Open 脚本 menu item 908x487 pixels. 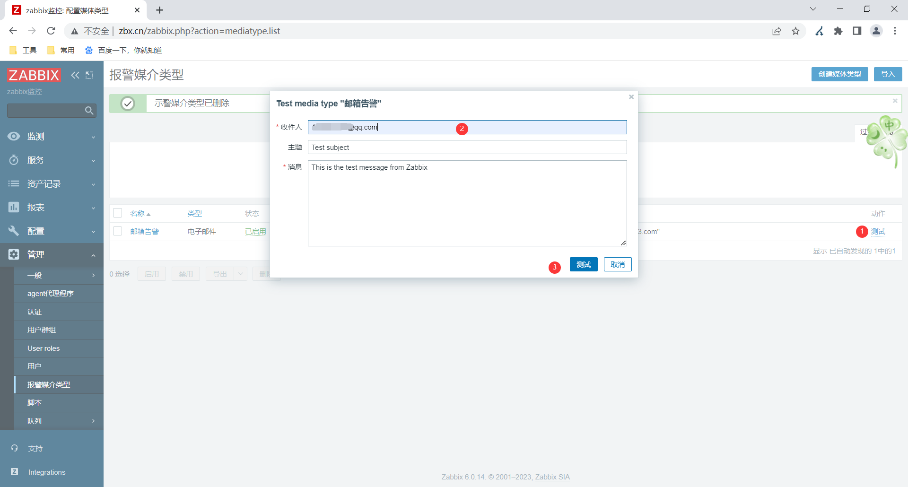[x=59, y=403]
